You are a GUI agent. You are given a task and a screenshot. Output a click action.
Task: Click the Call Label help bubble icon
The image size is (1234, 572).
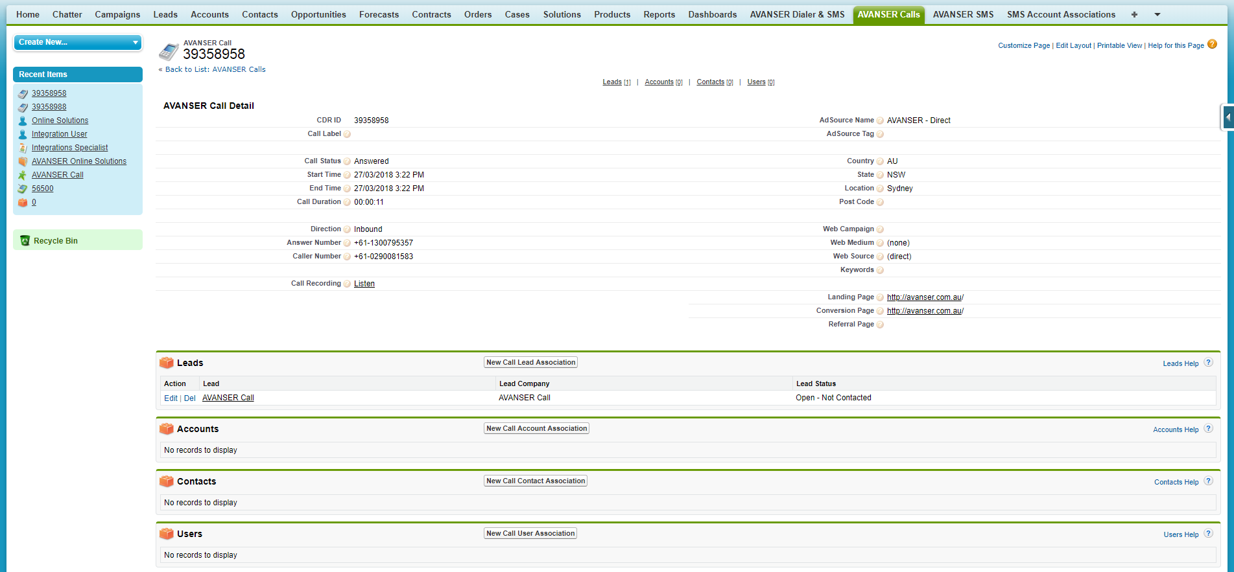(347, 134)
